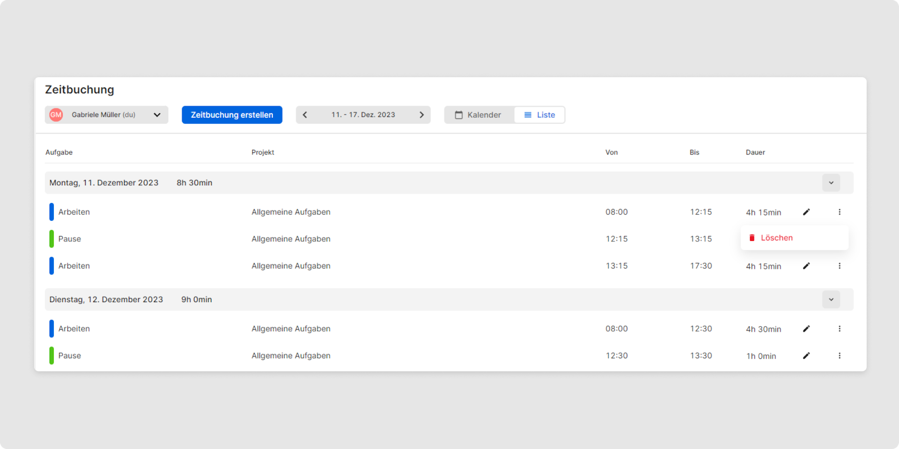The height and width of the screenshot is (449, 899).
Task: Go to the next week
Action: coord(421,115)
